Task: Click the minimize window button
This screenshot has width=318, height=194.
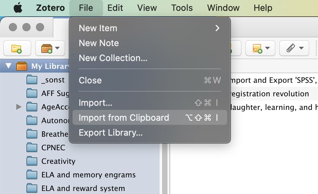Action: (x=26, y=27)
